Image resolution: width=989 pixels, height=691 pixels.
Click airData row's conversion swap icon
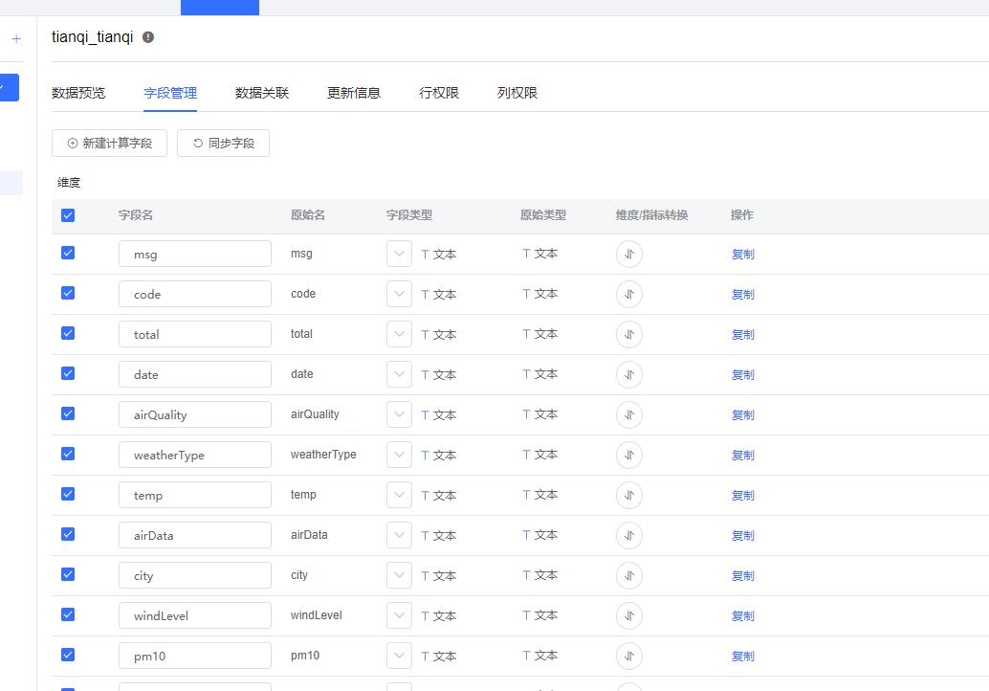click(628, 535)
